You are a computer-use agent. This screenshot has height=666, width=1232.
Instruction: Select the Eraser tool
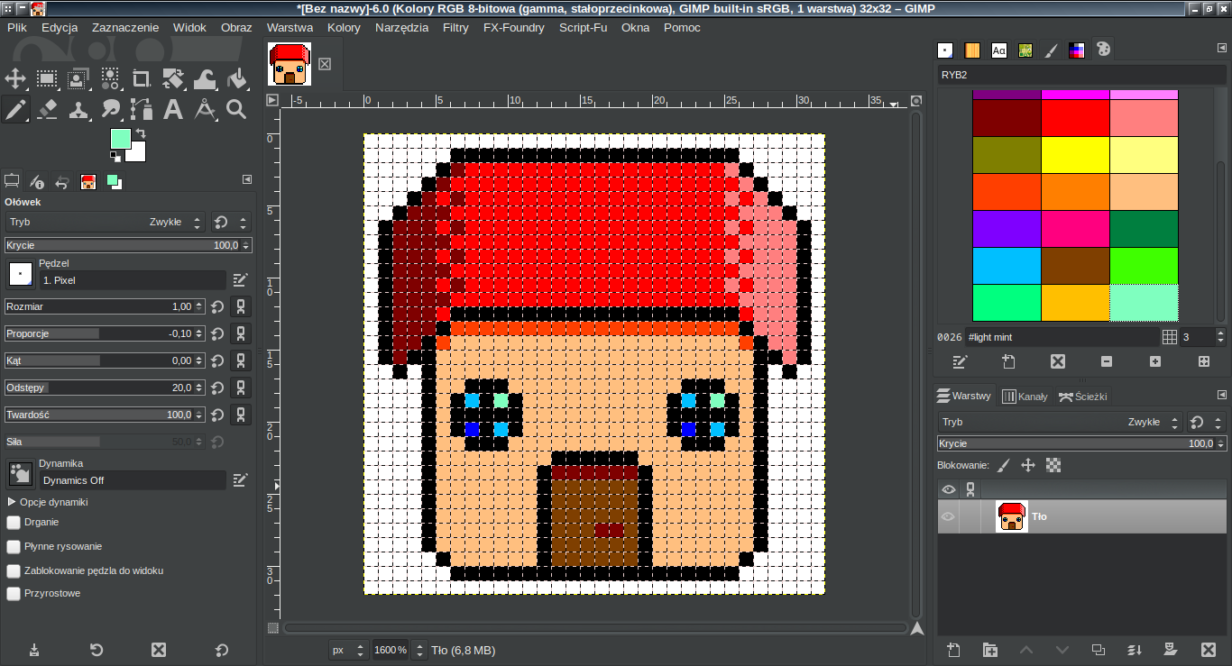click(47, 110)
